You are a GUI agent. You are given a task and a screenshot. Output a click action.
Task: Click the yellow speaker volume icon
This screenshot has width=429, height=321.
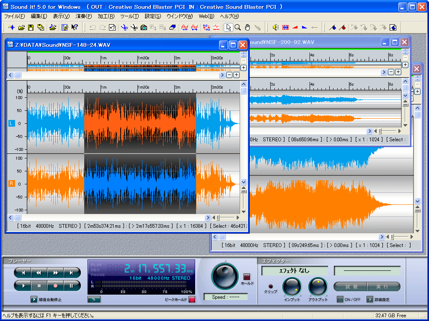[x=276, y=27]
